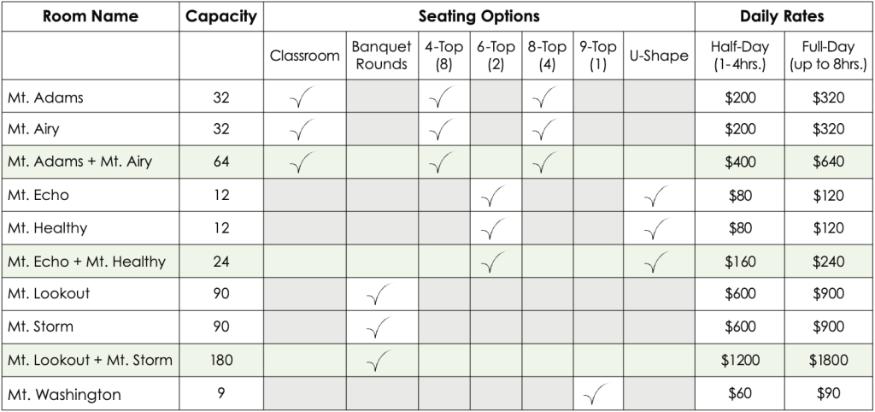The image size is (875, 412).
Task: Click the capacity value 180
Action: [x=221, y=361]
